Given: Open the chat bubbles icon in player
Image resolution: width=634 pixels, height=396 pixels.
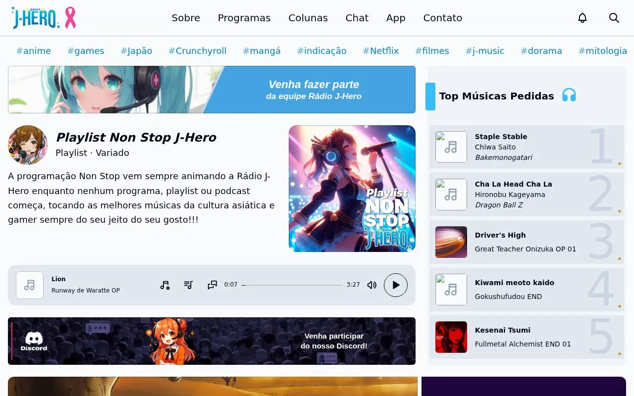Looking at the screenshot, I should pyautogui.click(x=212, y=285).
